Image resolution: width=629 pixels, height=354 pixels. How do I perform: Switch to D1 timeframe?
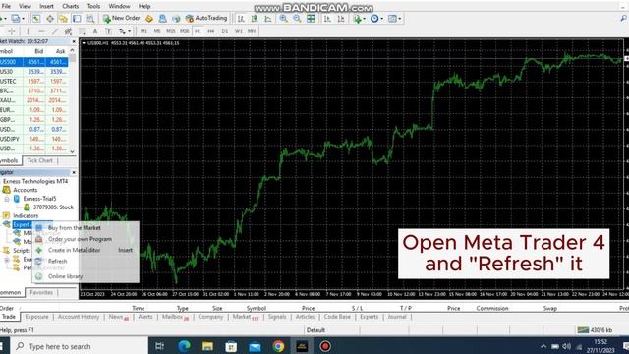pos(225,31)
